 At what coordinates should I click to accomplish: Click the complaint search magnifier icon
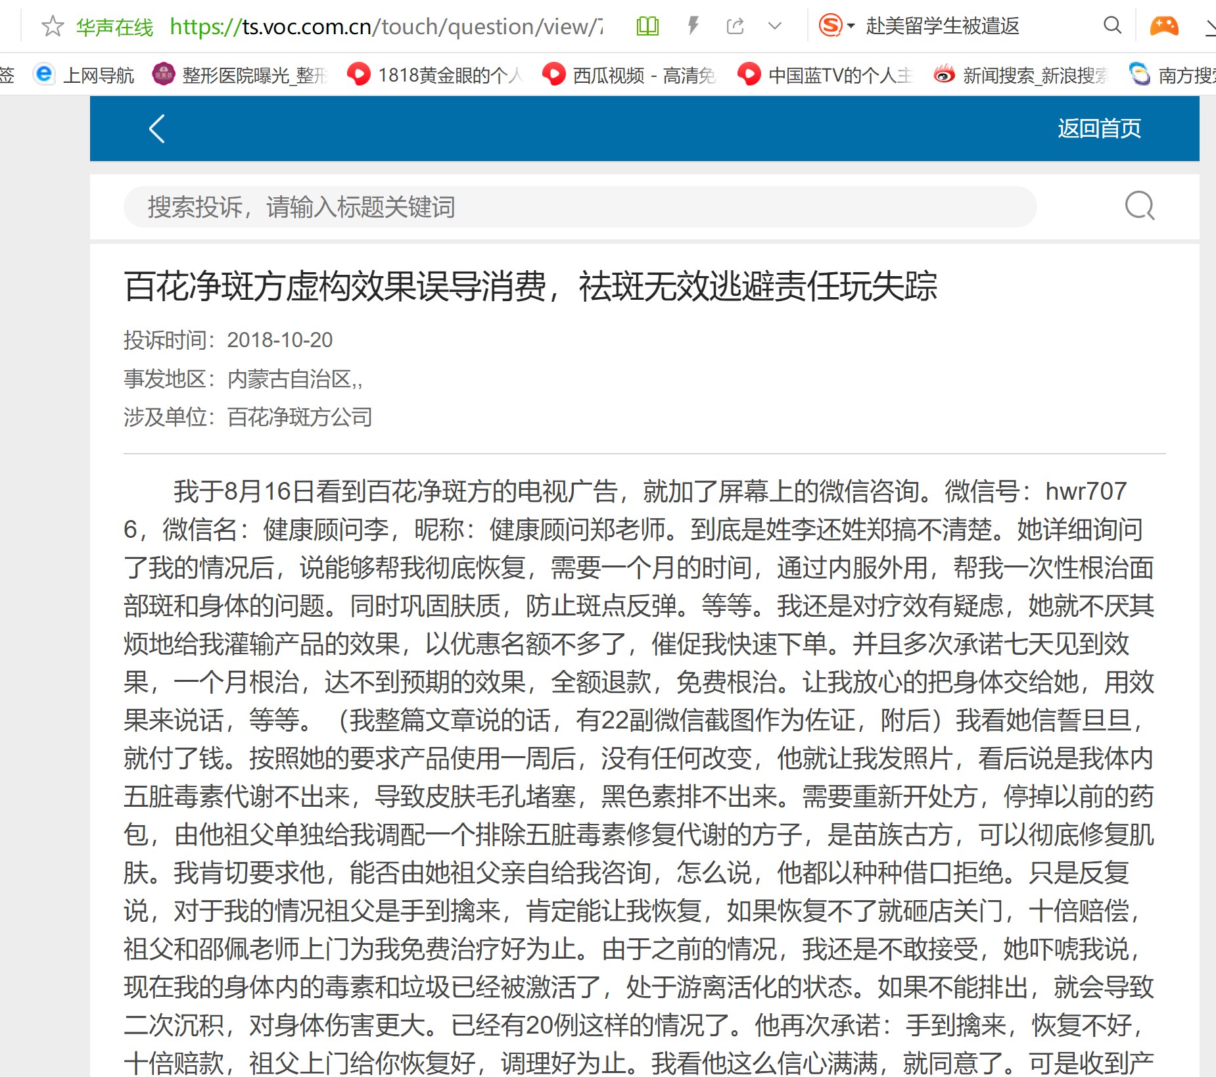1139,206
